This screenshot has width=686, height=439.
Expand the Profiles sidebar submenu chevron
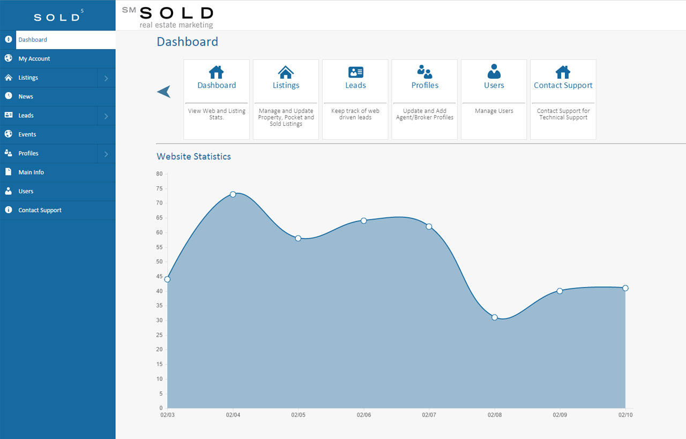click(106, 154)
